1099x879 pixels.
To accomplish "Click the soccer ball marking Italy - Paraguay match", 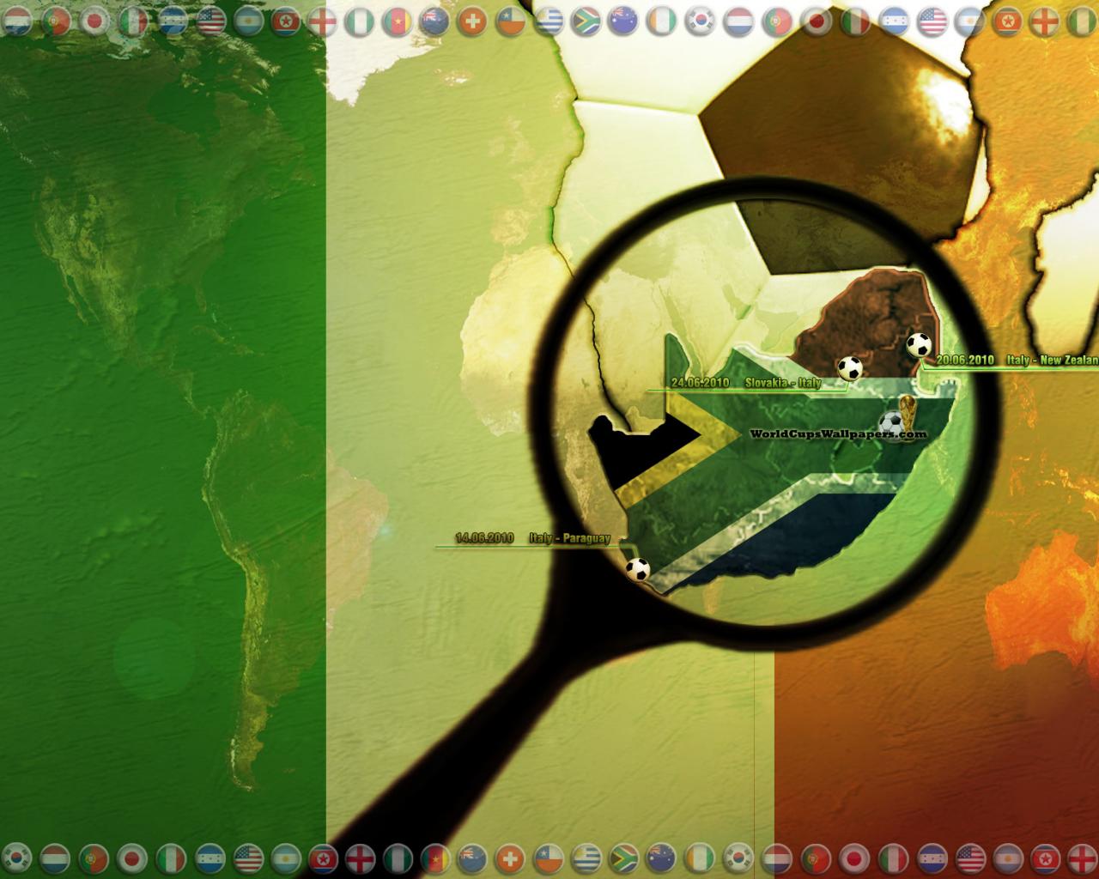I will click(637, 569).
